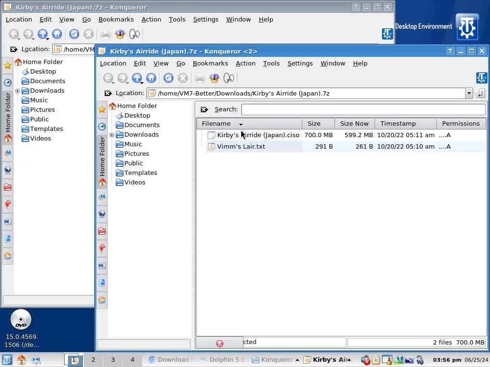Sort by Size Now column header

(355, 124)
